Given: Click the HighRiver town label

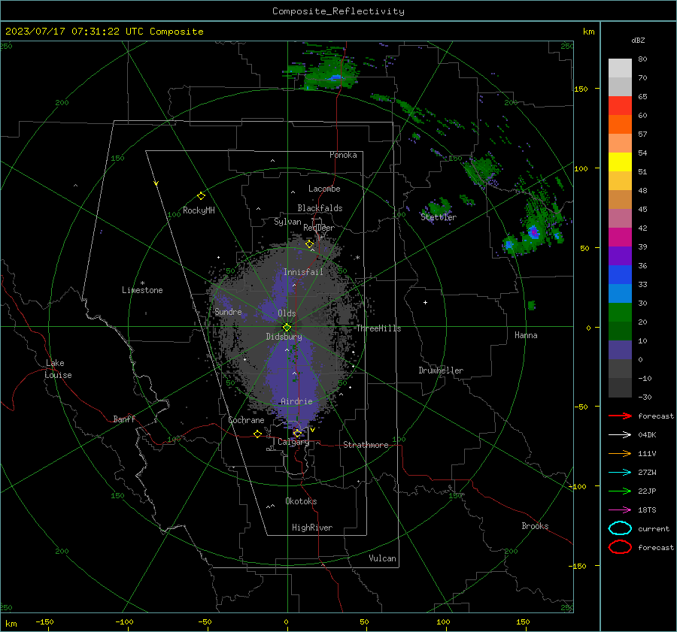Looking at the screenshot, I should pyautogui.click(x=312, y=528).
